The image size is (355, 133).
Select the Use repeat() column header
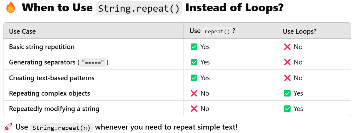212,31
